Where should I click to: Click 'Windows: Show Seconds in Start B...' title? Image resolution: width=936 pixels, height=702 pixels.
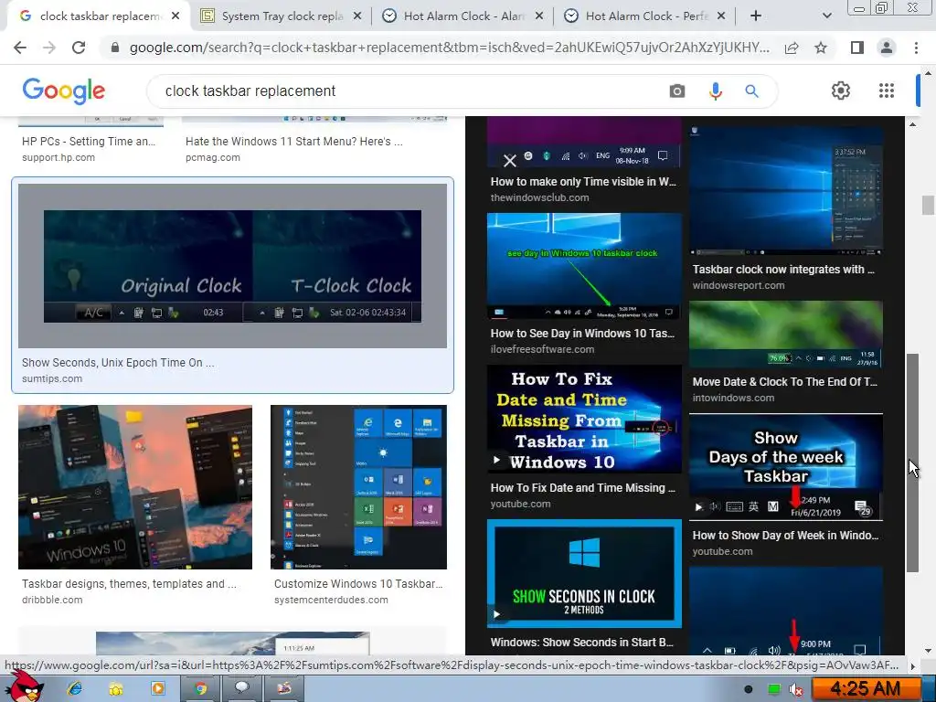point(582,643)
